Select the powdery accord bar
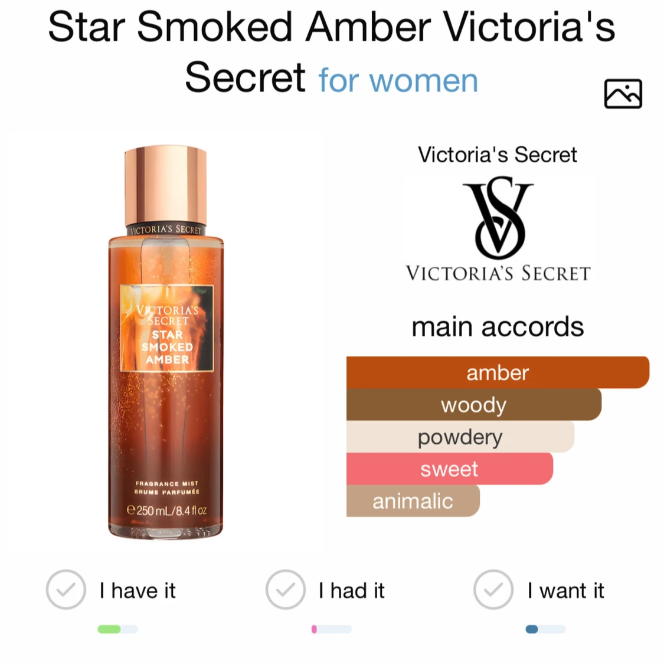The height and width of the screenshot is (664, 664). tap(460, 437)
